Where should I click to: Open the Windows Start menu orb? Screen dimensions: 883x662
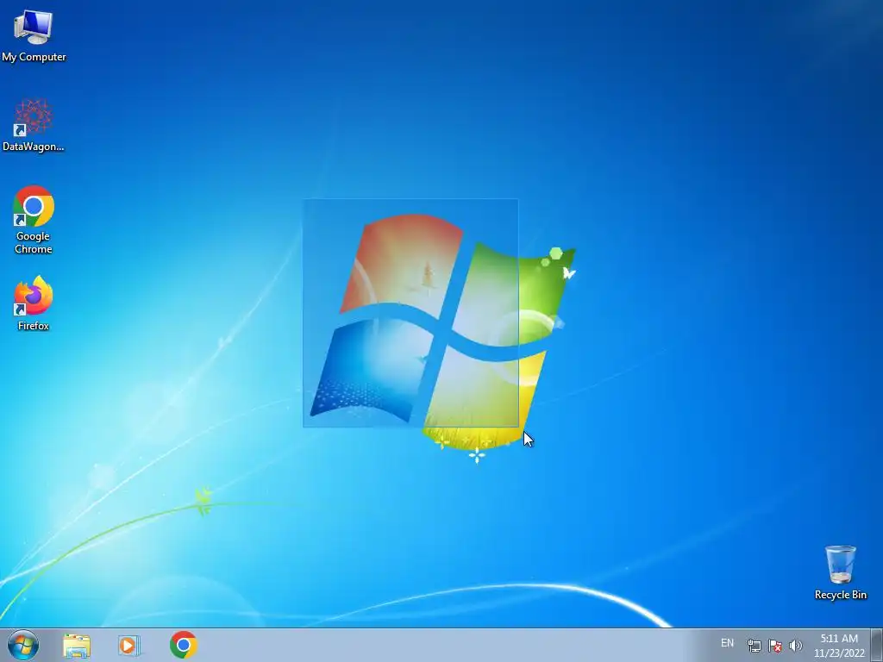tap(23, 645)
